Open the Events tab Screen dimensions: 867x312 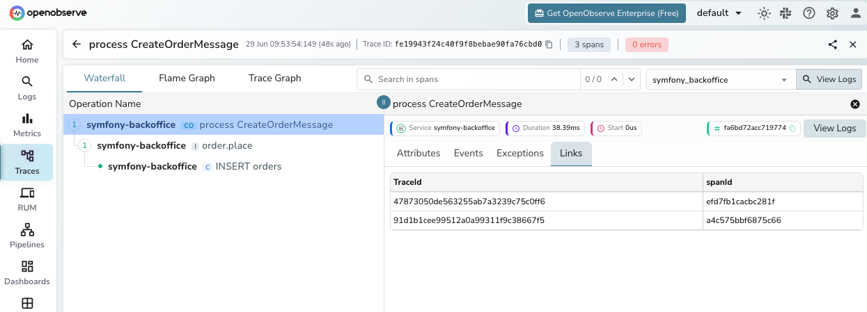[468, 154]
